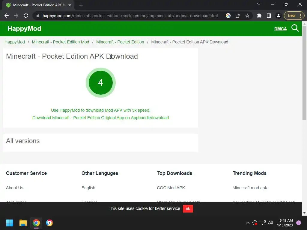
Task: Open COC Mod APK link
Action: (x=171, y=188)
